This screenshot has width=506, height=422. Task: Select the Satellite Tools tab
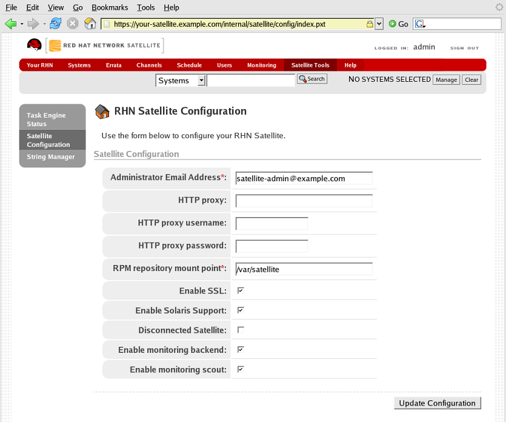tap(310, 65)
